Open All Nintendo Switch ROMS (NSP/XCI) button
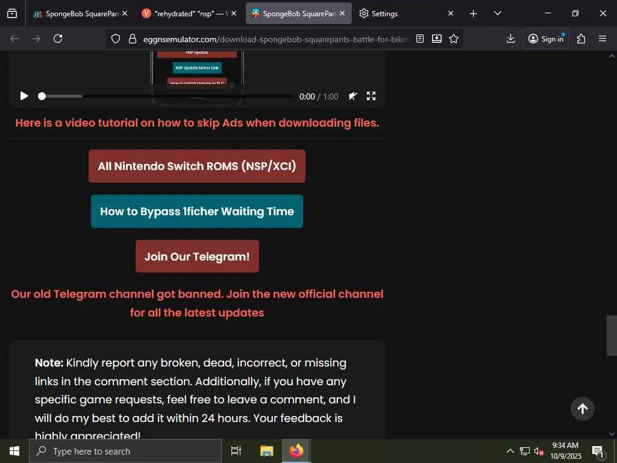The image size is (617, 463). click(197, 166)
